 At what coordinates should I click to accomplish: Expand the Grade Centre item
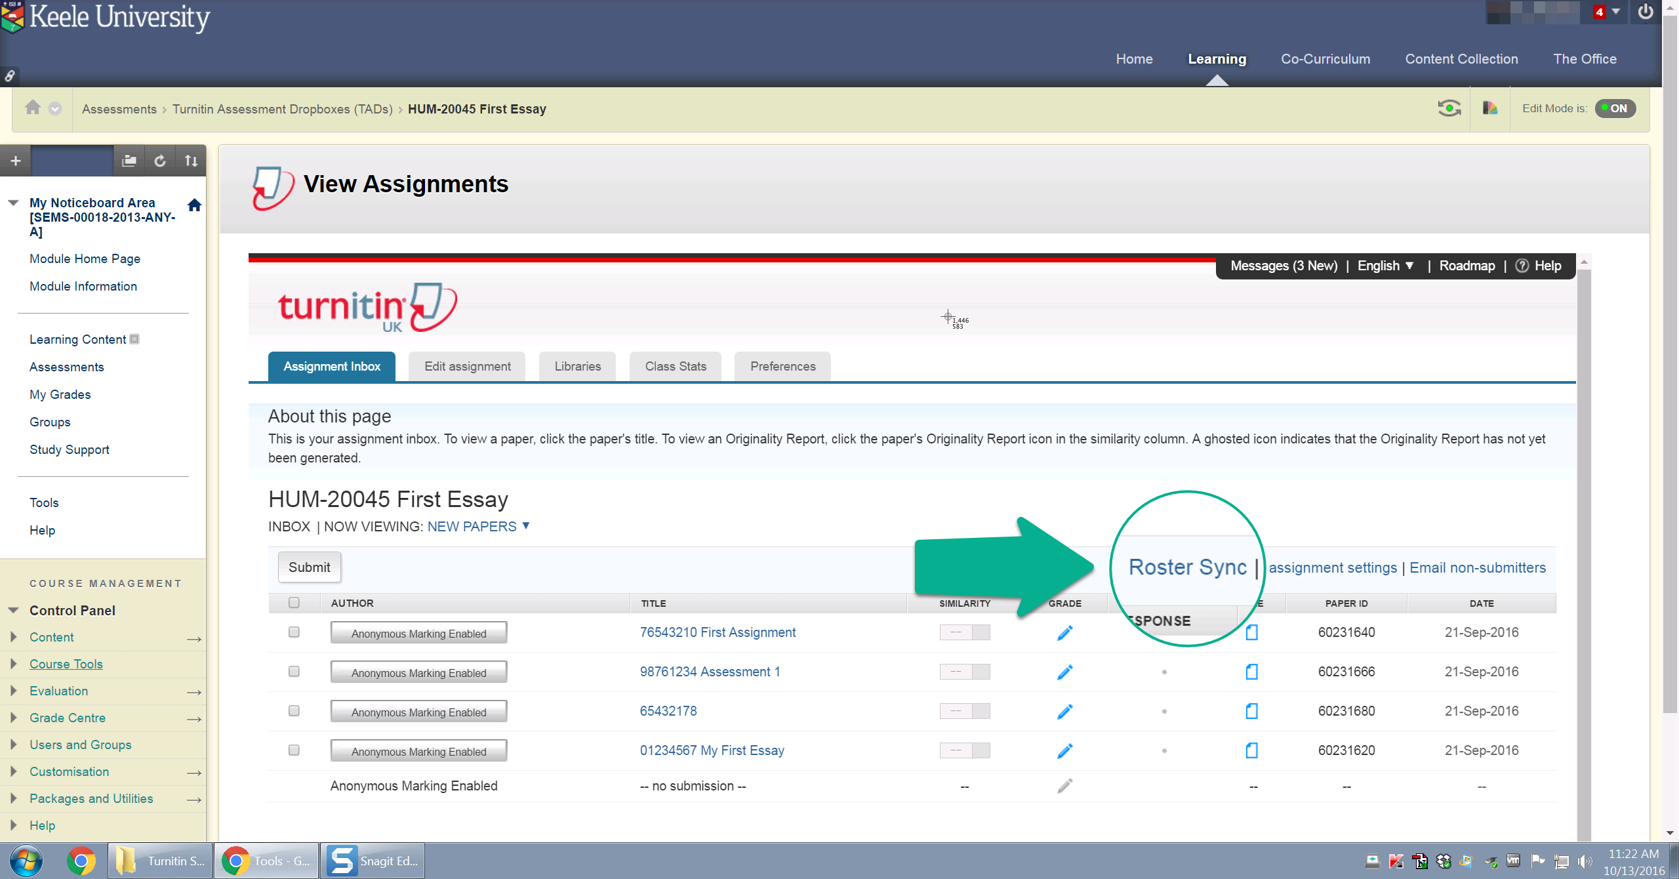point(13,718)
